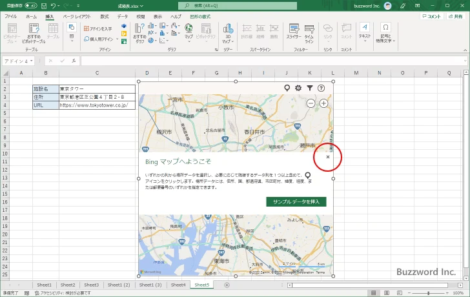Insert a scatter or bubble chart
The image size is (470, 297).
pos(163,40)
